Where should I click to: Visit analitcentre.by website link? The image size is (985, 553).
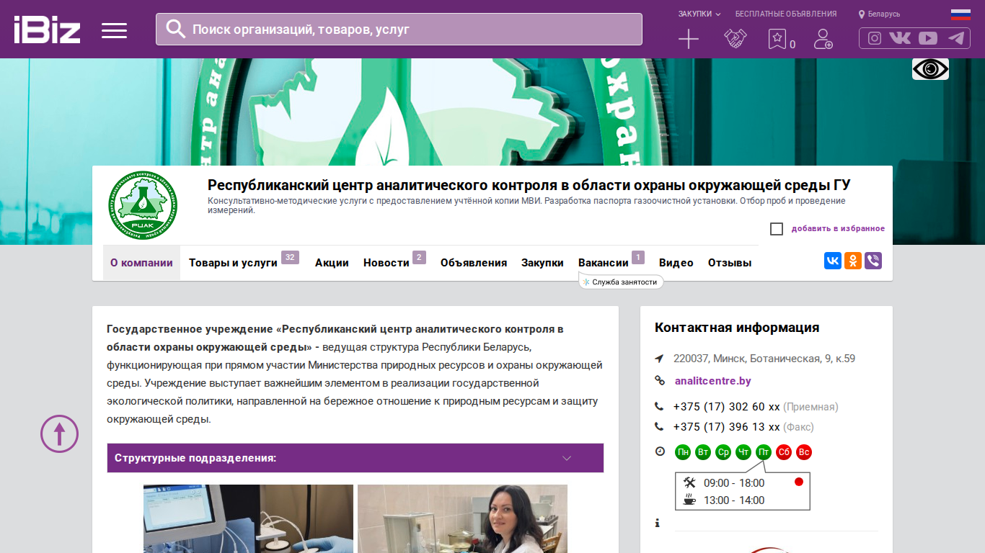coord(713,381)
